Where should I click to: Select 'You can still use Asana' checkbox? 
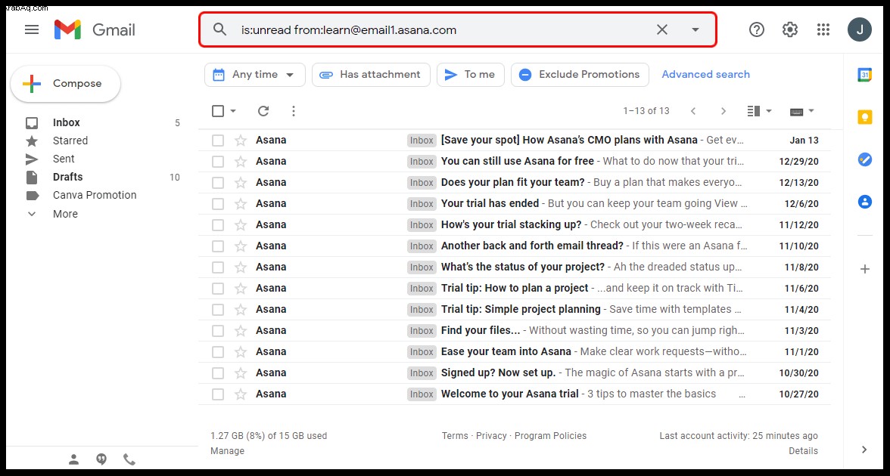pyautogui.click(x=218, y=162)
